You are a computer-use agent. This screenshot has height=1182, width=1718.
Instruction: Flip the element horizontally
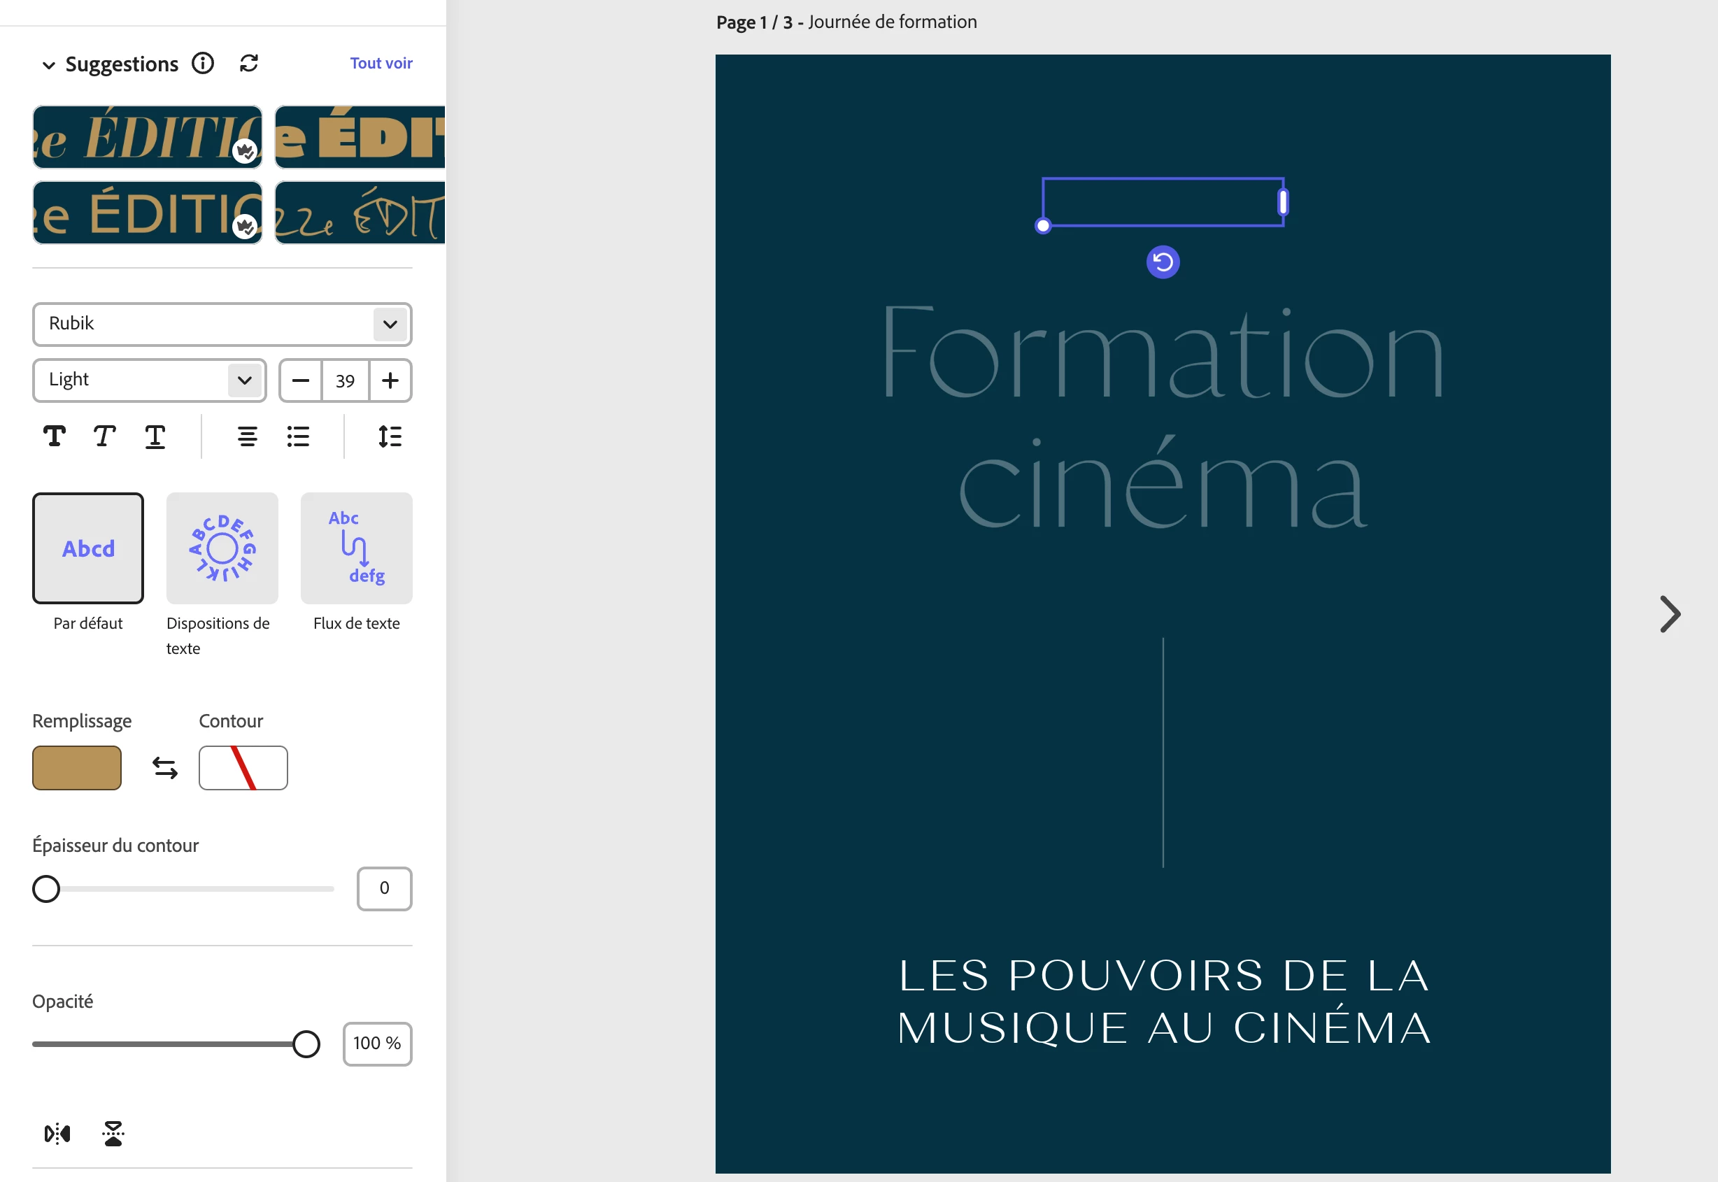(x=57, y=1133)
